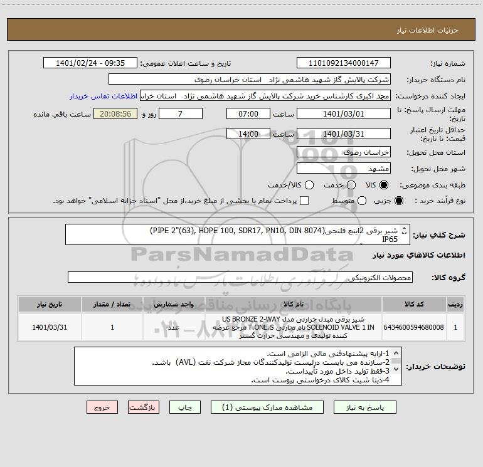This screenshot has height=467, width=483.
Task: Click the remaining time 20:08:56 field
Action: coord(115,113)
